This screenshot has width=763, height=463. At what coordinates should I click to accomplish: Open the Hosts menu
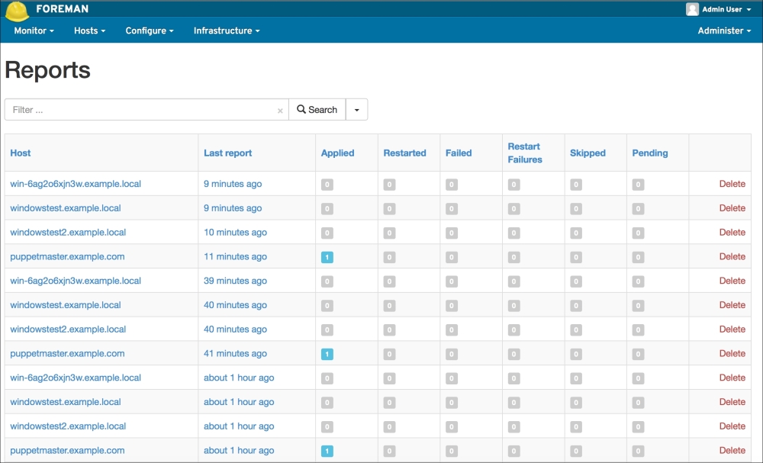[x=89, y=31]
